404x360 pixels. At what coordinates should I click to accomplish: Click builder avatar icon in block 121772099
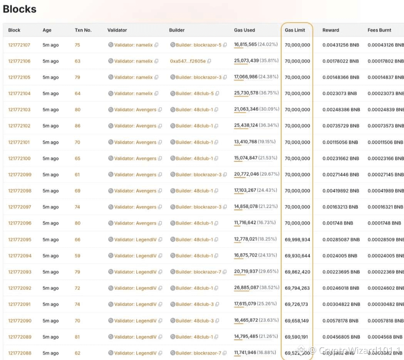173,175
